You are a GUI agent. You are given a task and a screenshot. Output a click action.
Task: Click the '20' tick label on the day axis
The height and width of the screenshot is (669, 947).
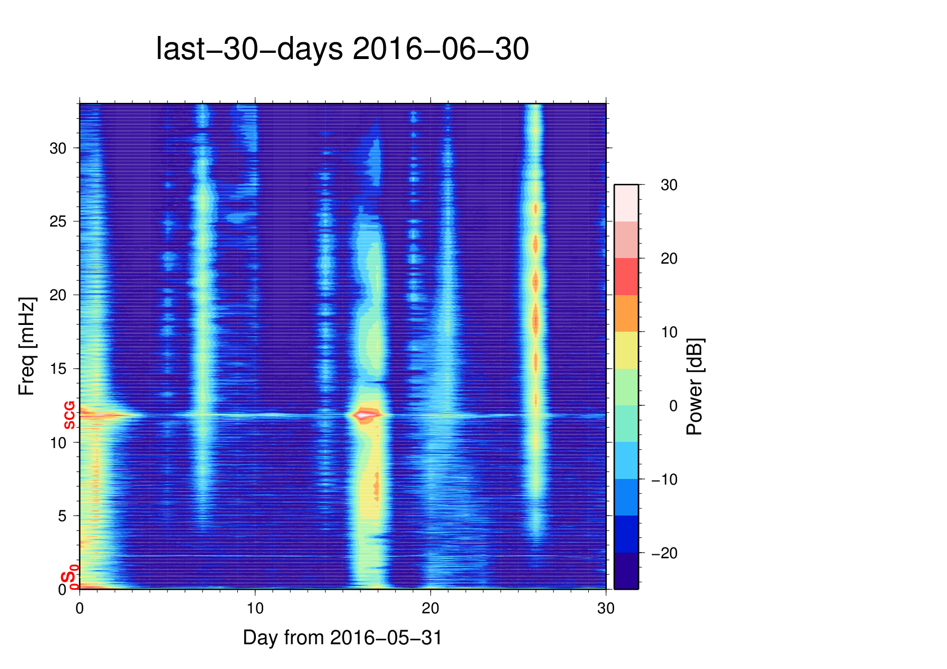point(430,608)
